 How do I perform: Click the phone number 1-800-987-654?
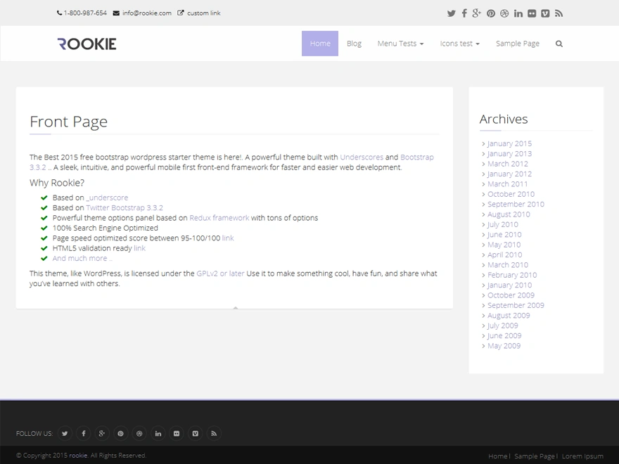click(85, 13)
